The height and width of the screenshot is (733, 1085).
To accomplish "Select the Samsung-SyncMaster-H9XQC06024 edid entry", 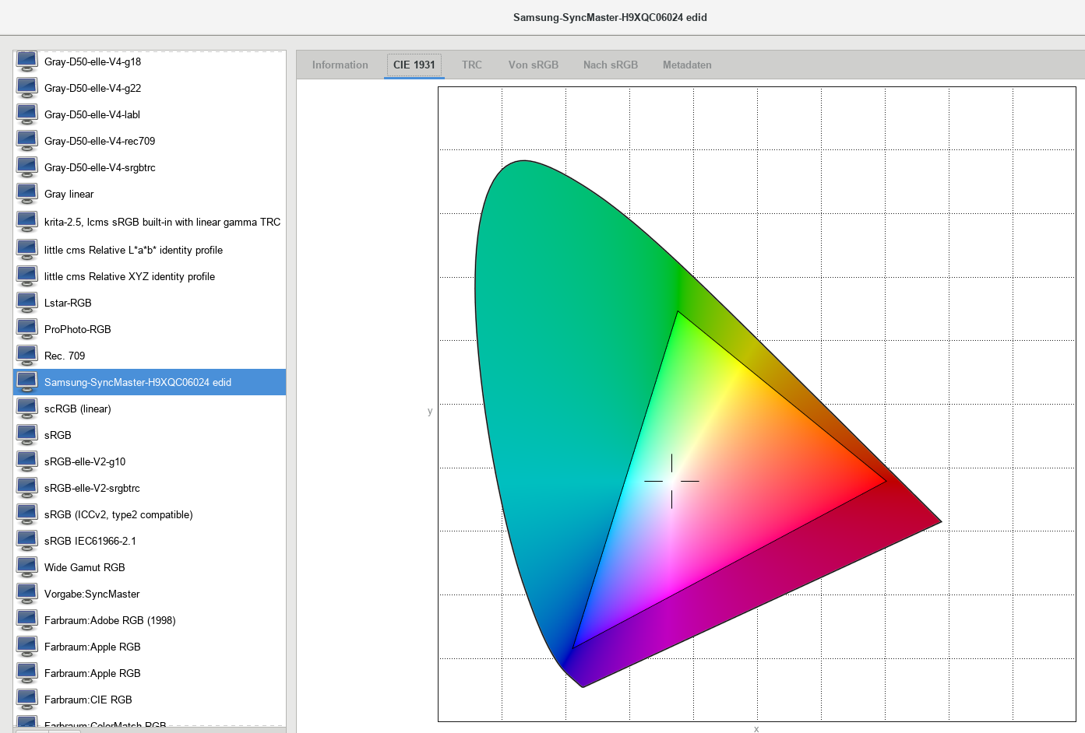I will tap(150, 382).
